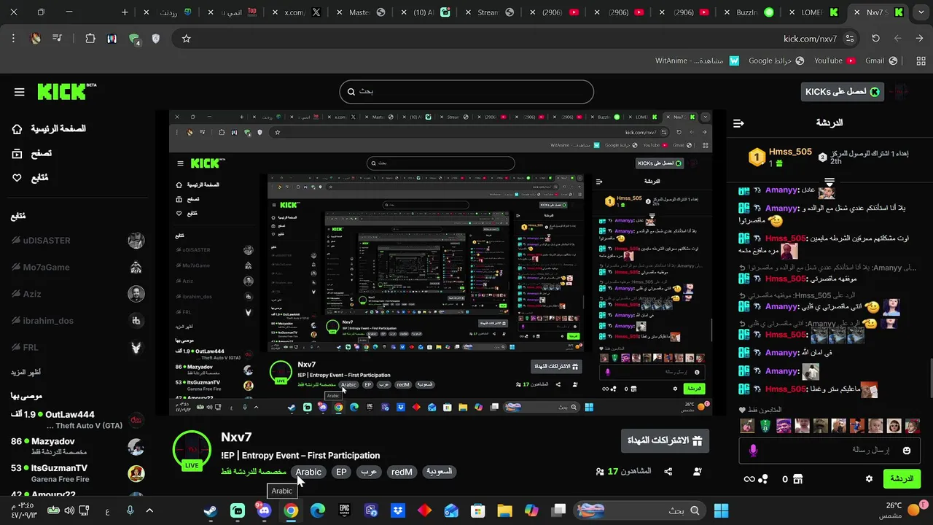The width and height of the screenshot is (933, 525).
Task: Open ibrahim_dos channel in the followed list
Action: 77,321
